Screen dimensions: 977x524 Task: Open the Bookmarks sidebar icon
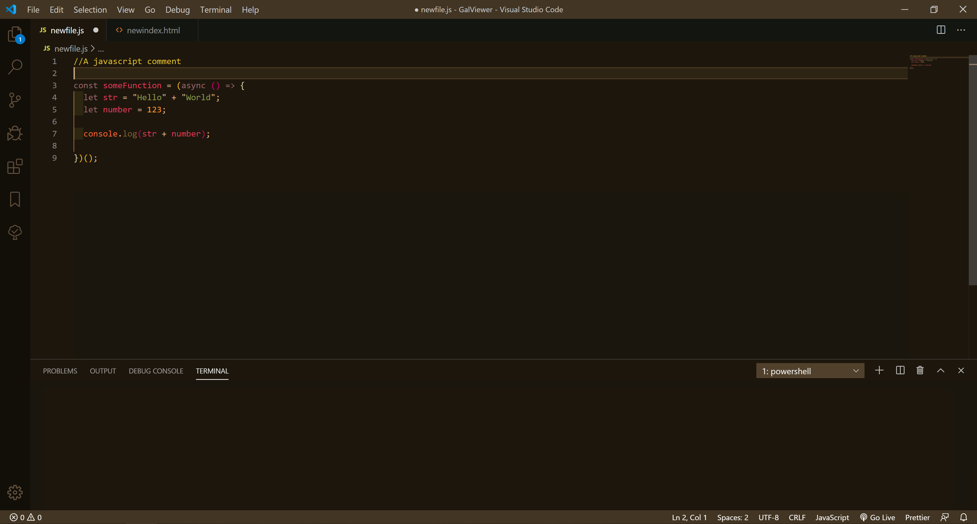15,199
